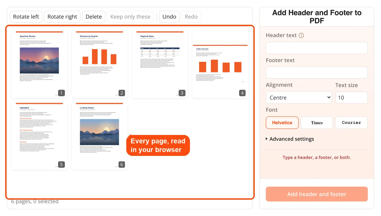
Task: Open the Alignment dropdown set to Centre
Action: tap(299, 97)
